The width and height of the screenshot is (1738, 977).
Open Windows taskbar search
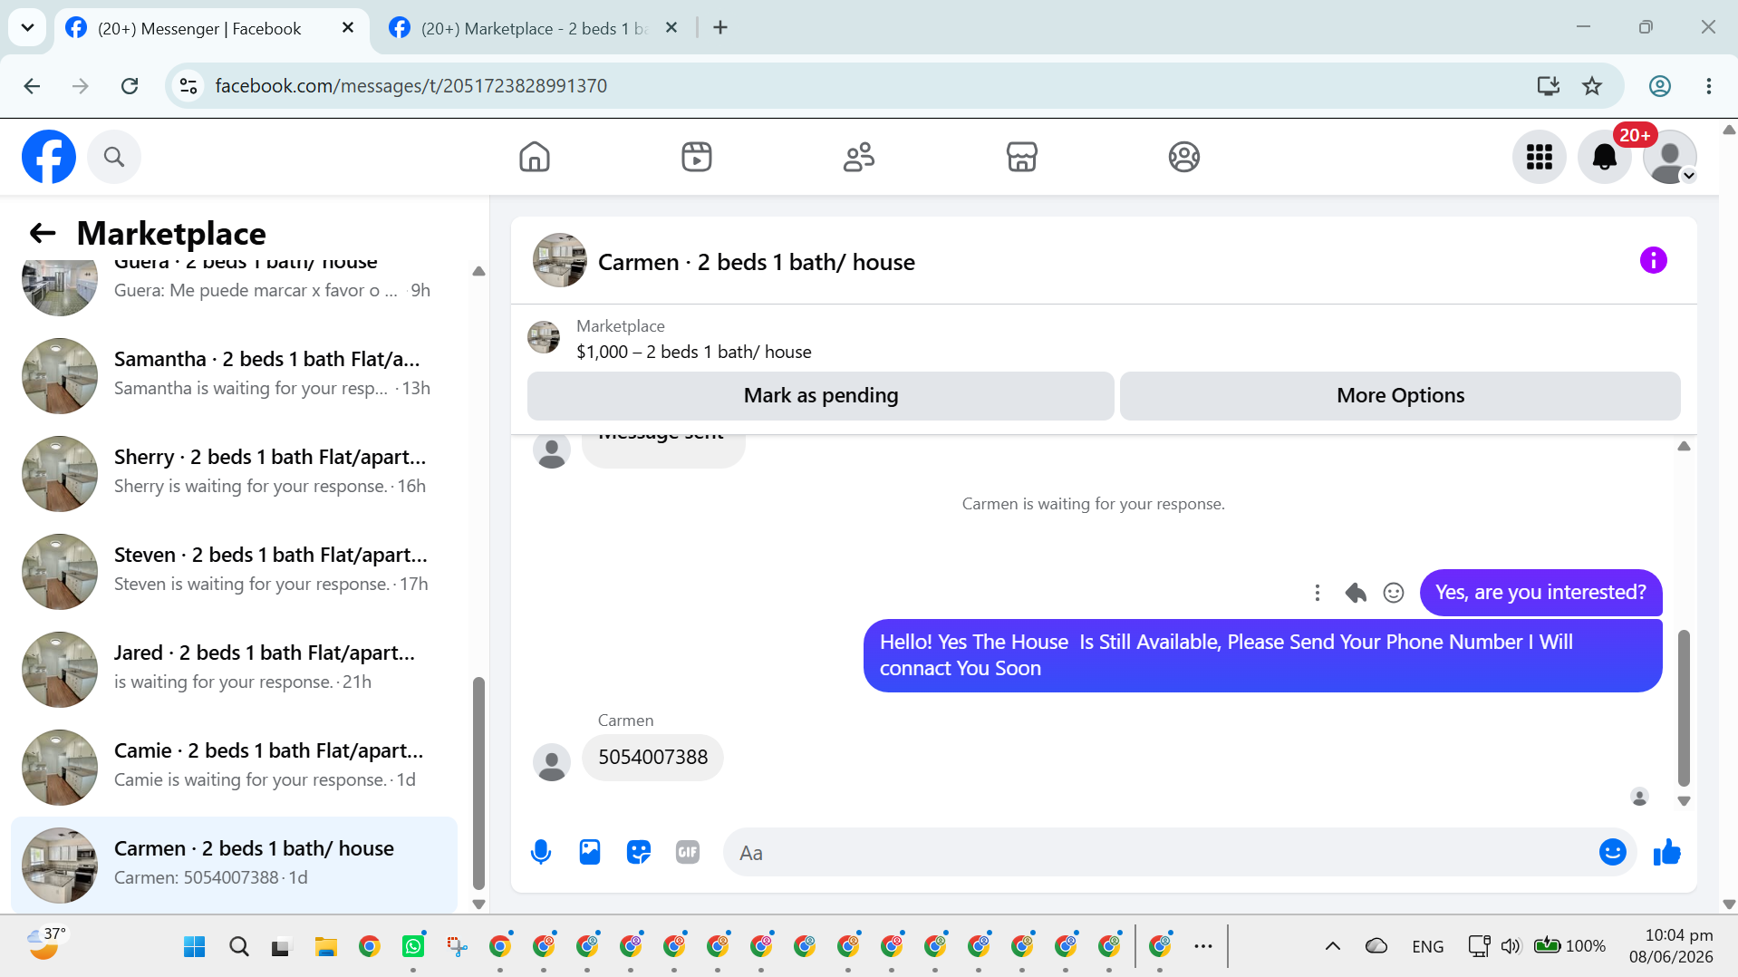[239, 947]
